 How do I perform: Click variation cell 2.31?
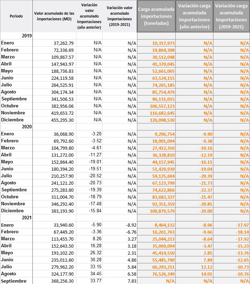click(120, 253)
